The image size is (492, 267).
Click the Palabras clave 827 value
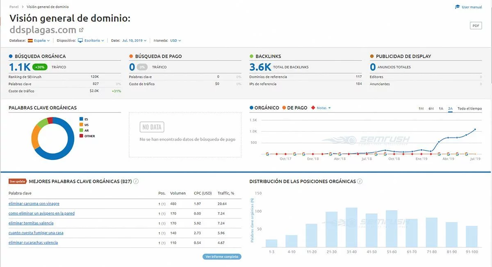click(x=96, y=84)
